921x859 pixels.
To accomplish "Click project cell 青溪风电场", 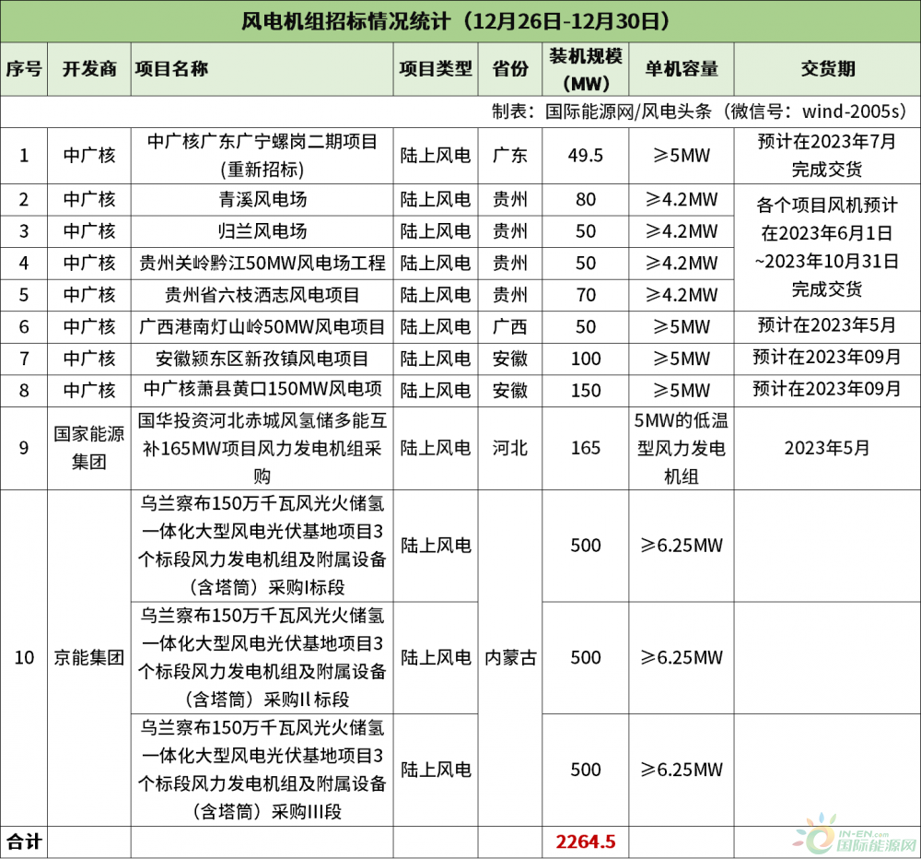I will coord(262,199).
